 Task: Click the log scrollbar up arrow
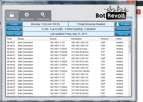129,38
